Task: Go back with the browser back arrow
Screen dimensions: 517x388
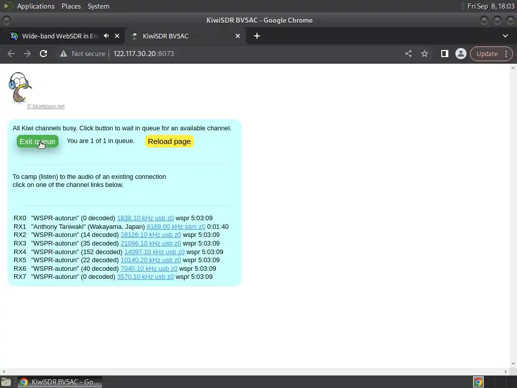Action: [11, 54]
